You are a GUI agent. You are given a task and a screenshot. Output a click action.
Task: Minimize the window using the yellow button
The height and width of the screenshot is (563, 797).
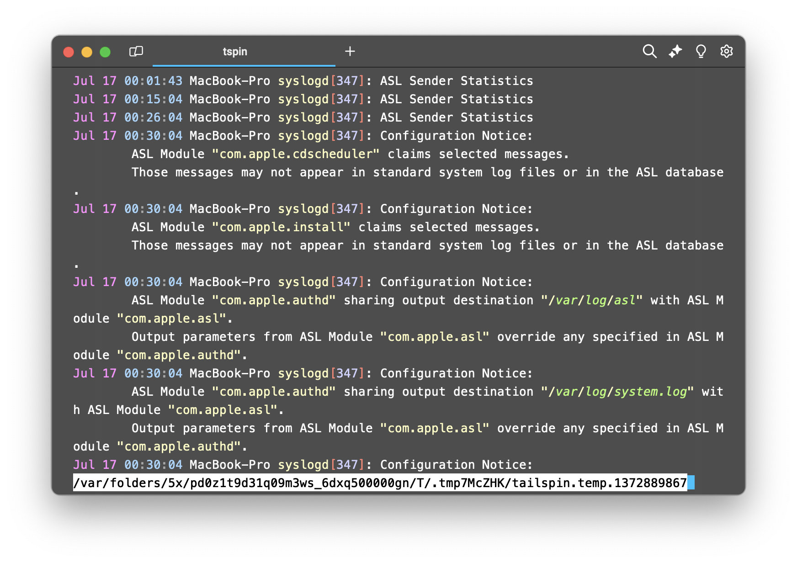[87, 52]
